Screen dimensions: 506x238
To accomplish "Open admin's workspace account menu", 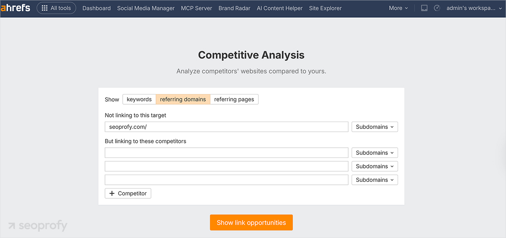I will tap(474, 8).
